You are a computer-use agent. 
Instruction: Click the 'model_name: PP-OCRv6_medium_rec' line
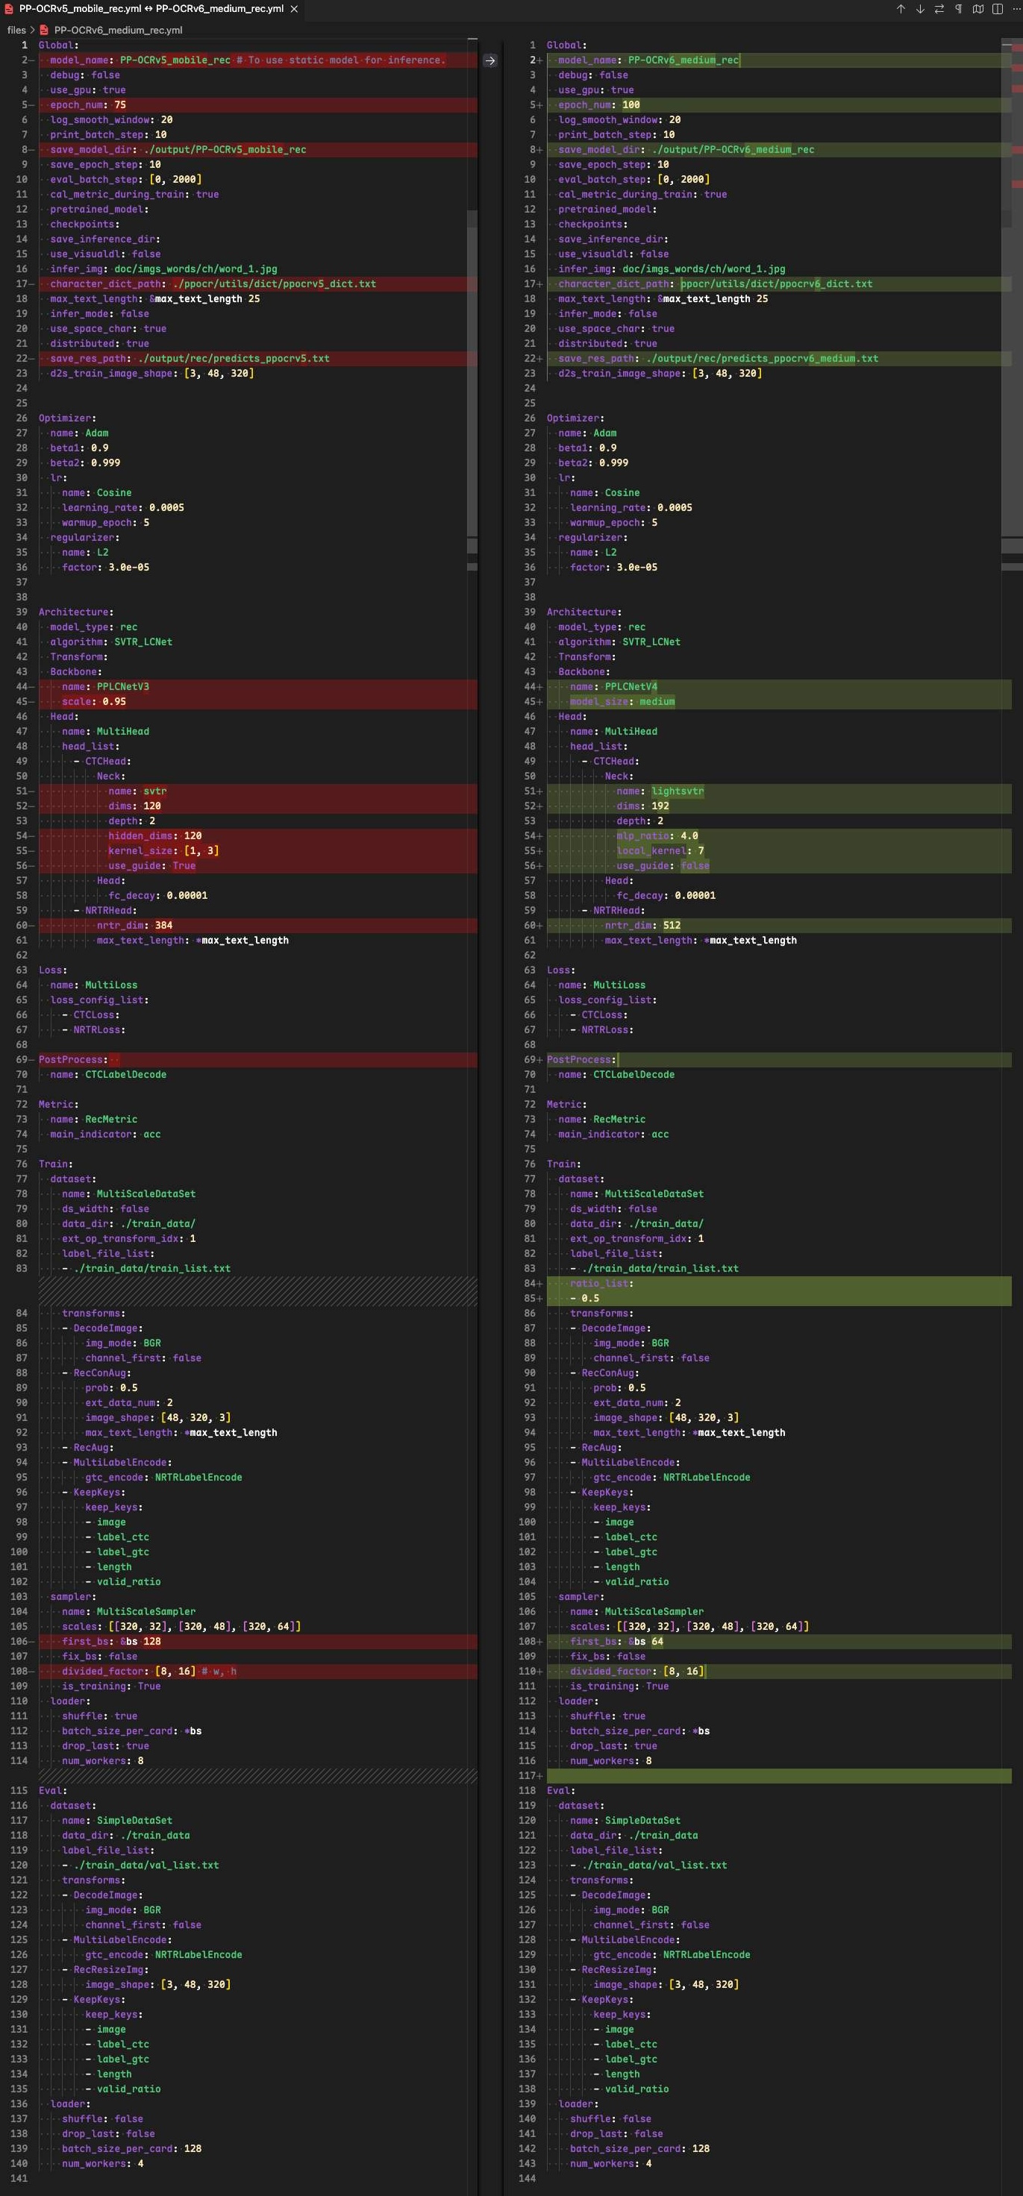pos(778,60)
